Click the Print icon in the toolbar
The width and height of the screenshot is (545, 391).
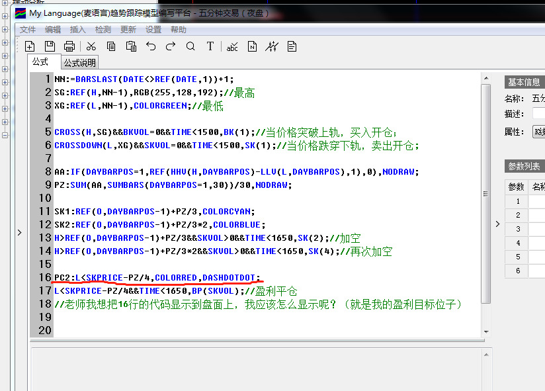point(69,46)
